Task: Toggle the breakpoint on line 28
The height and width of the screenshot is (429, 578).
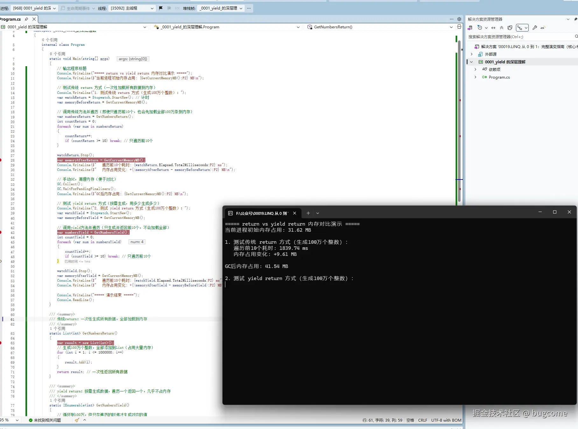Action: tap(1, 160)
